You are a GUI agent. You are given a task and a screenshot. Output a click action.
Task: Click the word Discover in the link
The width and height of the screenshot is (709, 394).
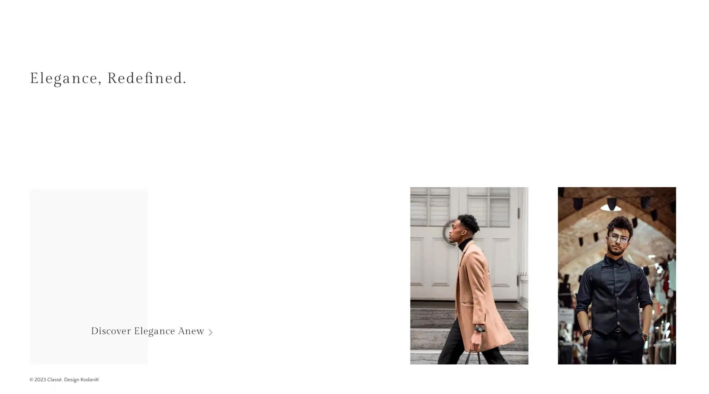(111, 331)
